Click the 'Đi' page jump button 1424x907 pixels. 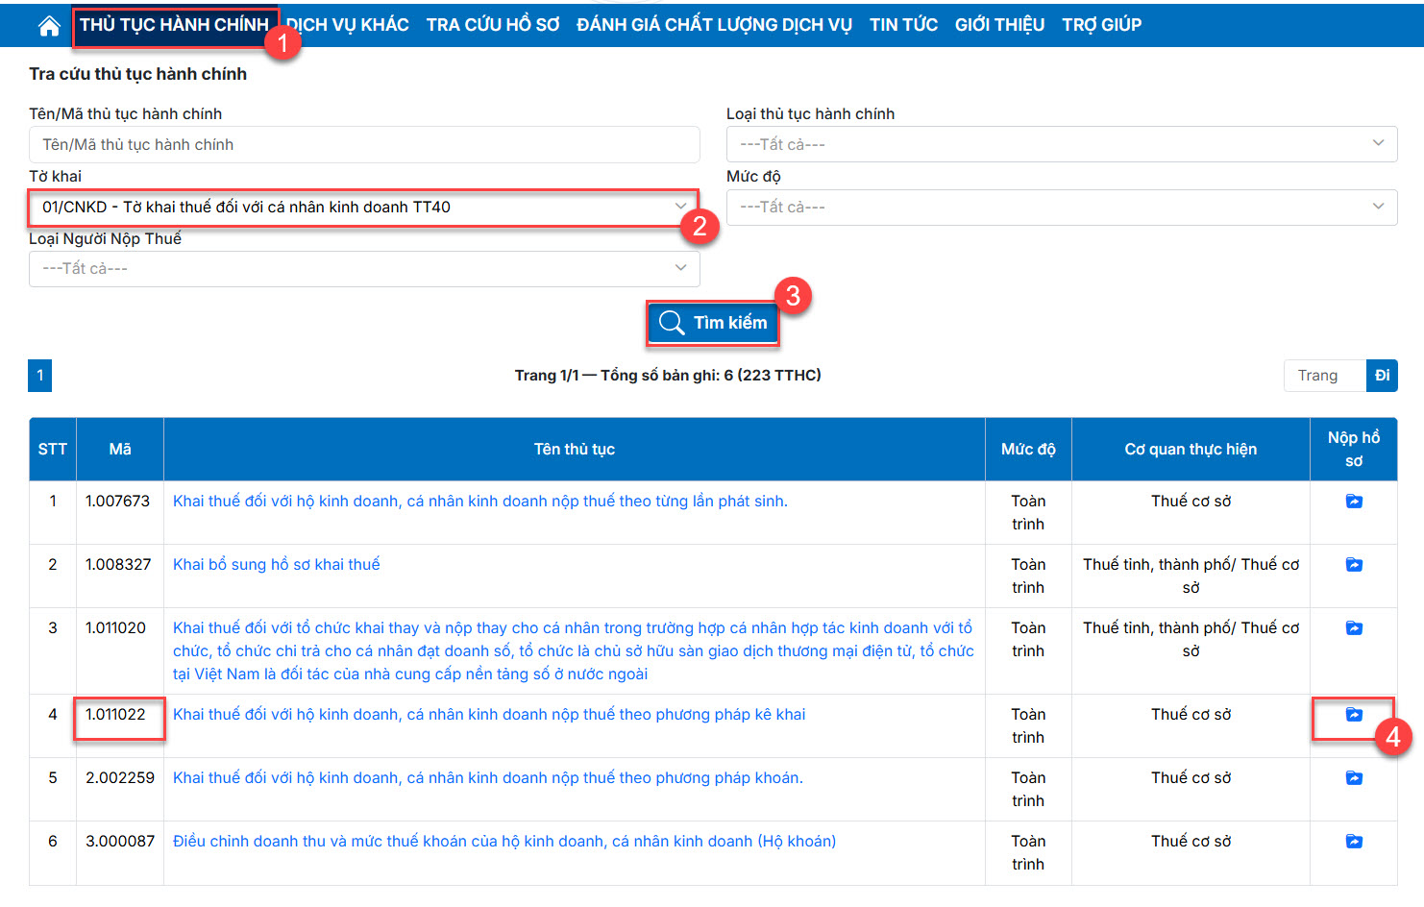click(x=1382, y=376)
